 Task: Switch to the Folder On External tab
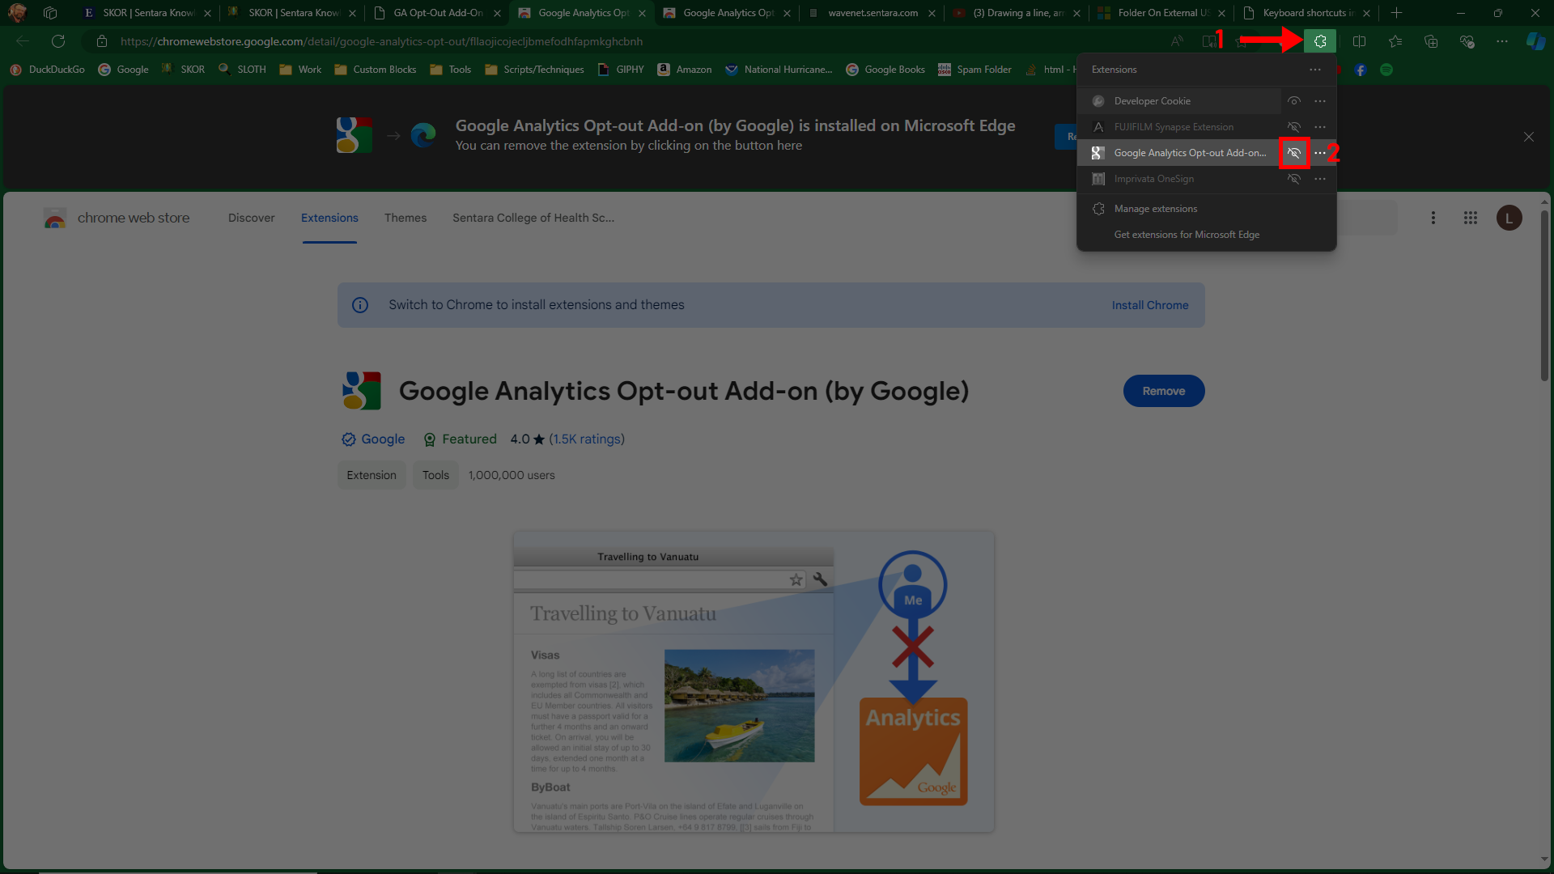(1162, 13)
